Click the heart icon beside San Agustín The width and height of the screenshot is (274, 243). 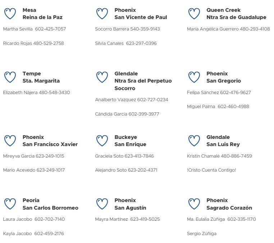click(x=102, y=204)
